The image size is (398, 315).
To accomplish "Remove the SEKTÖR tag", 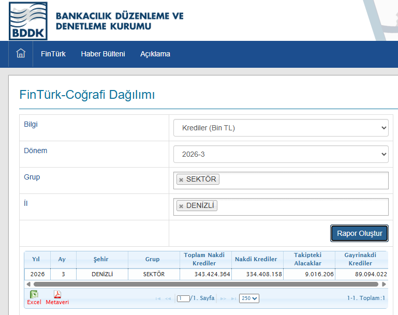I will click(x=181, y=179).
